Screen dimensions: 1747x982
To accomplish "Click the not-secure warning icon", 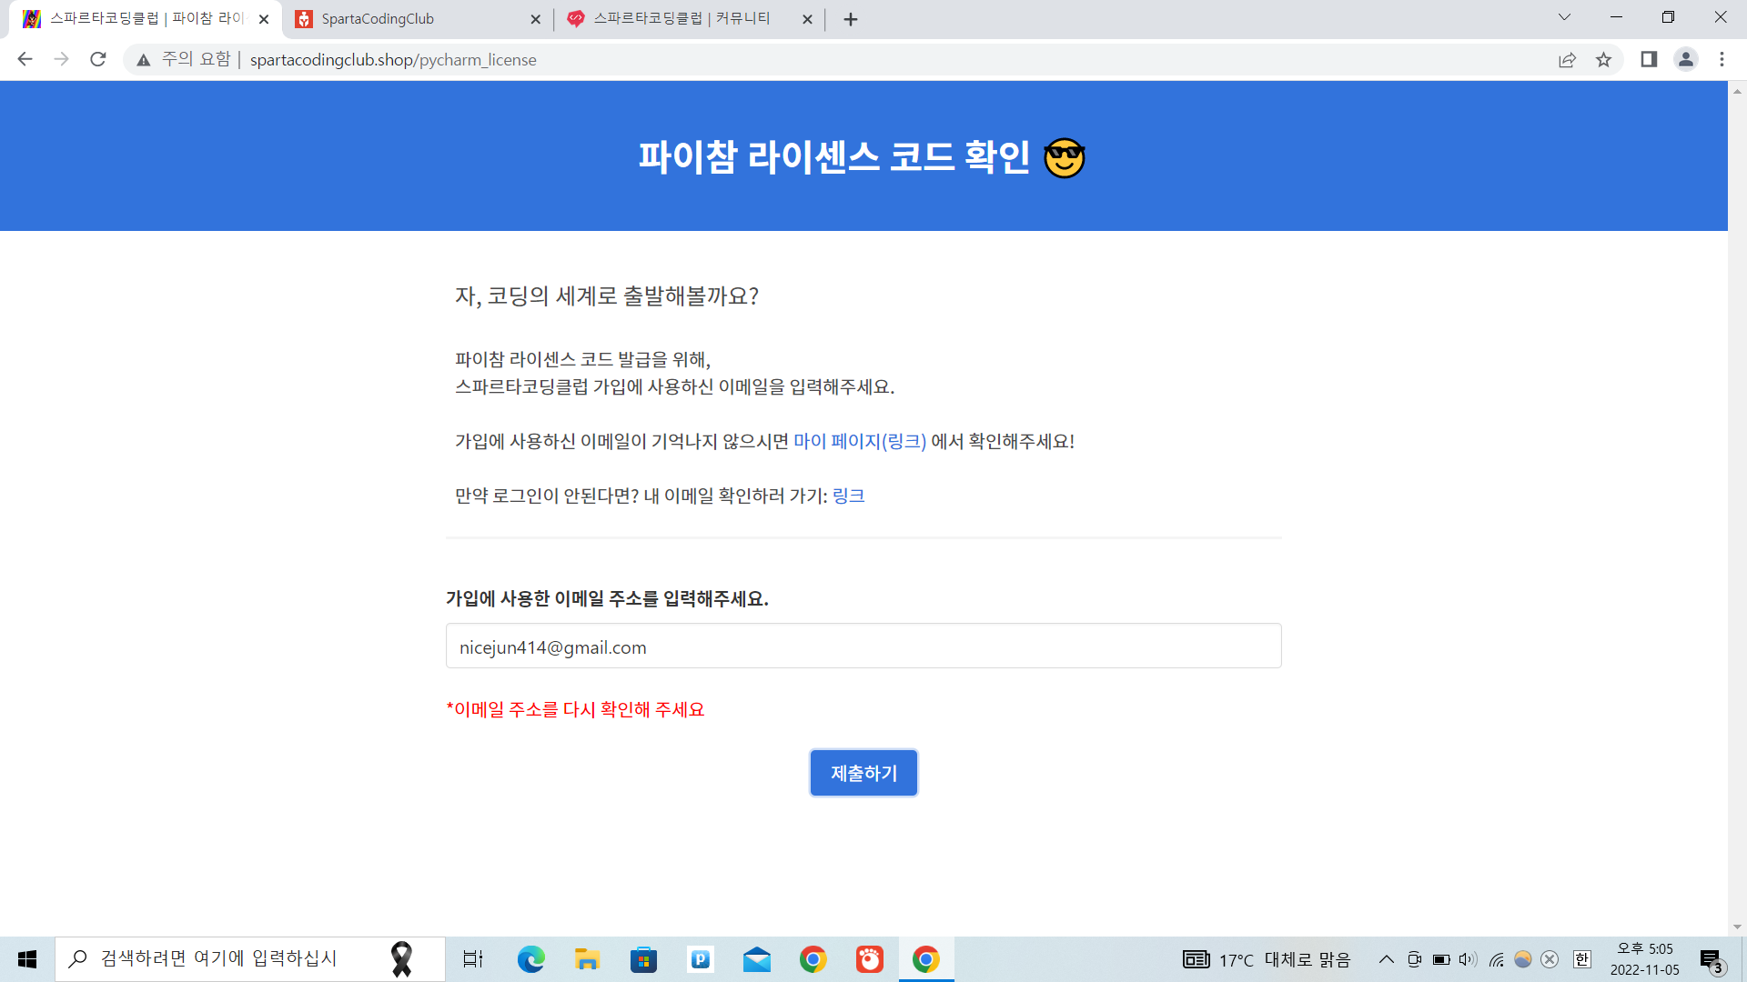I will (x=143, y=60).
